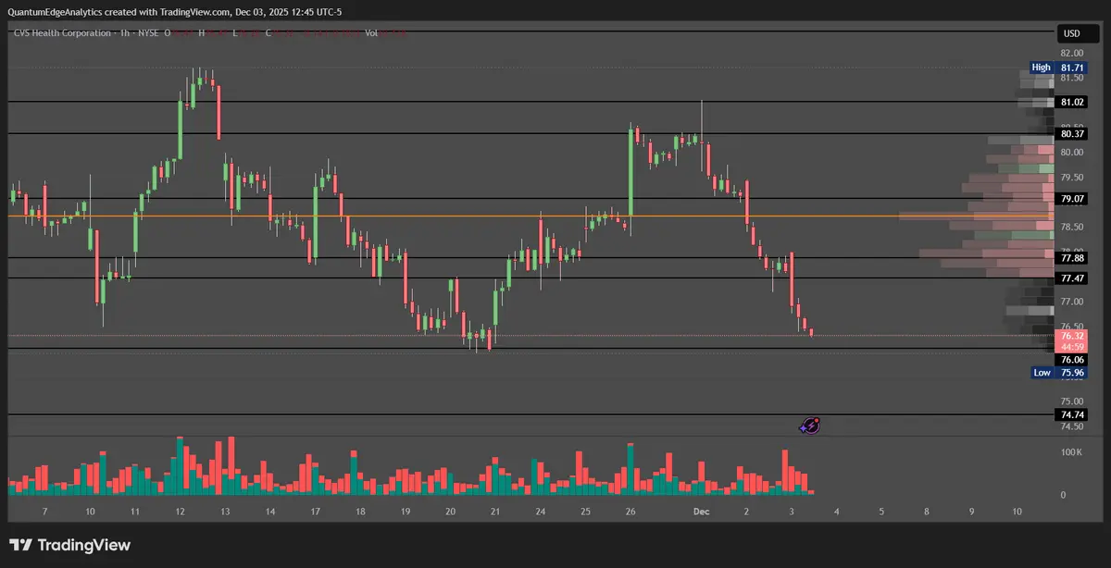Select the 79.07 horizontal line price label

pyautogui.click(x=1072, y=199)
